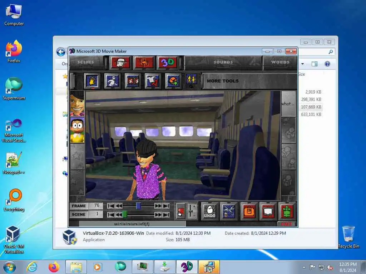Select the film frames synchronize tool
366x274 pixels.
pos(133,81)
